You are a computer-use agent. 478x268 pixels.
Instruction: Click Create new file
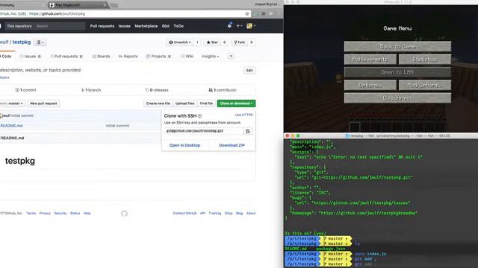(x=158, y=103)
